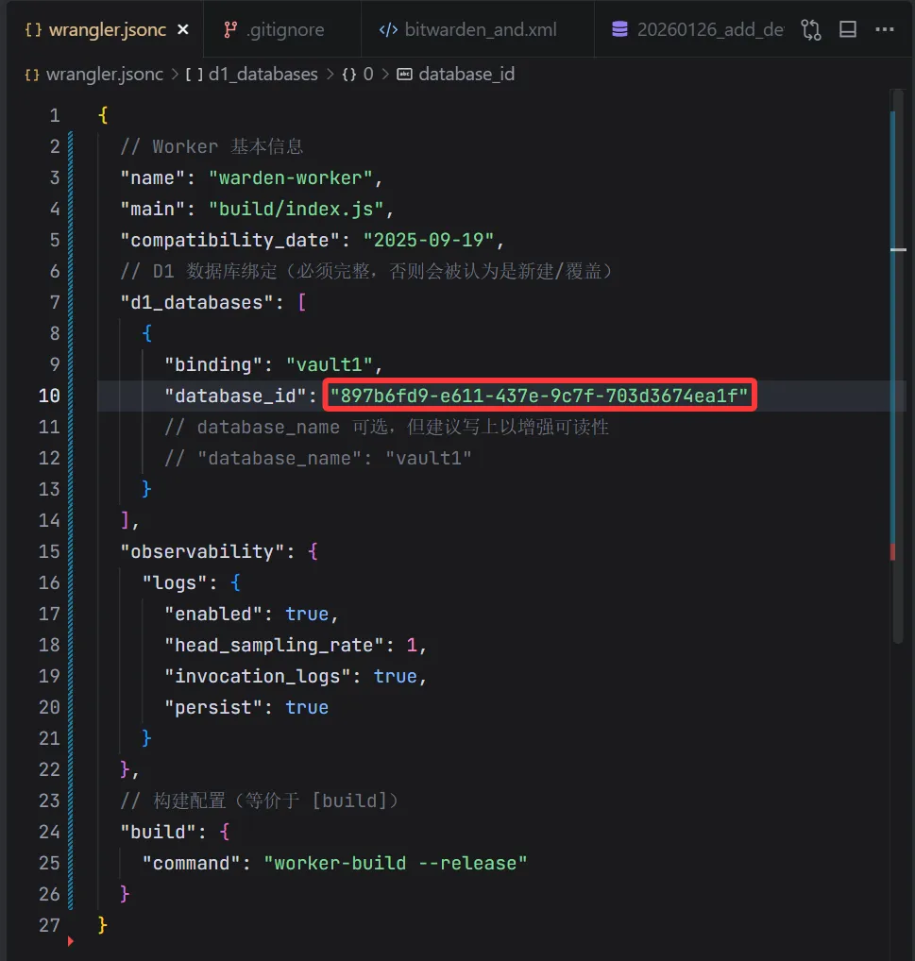
Task: Click the 0 index breadcrumb segment
Action: pos(368,74)
